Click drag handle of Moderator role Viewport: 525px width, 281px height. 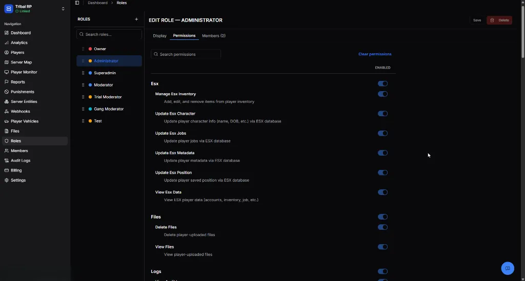click(83, 85)
